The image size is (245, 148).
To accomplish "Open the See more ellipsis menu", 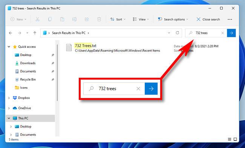I will click(x=230, y=19).
